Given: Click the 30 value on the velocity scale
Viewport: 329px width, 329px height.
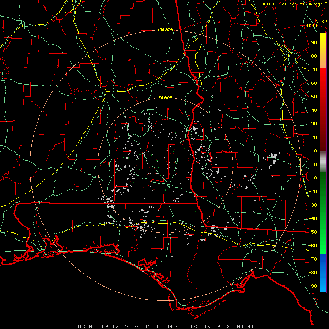Looking at the screenshot, I should coord(314,124).
